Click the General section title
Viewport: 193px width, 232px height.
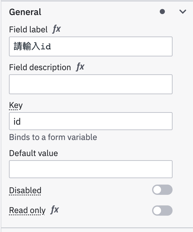pos(25,12)
